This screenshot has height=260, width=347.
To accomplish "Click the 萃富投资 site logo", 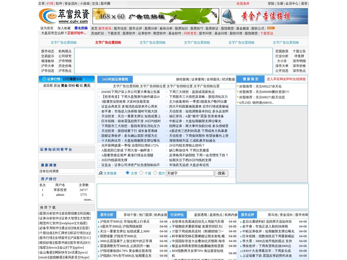I will point(64,16).
